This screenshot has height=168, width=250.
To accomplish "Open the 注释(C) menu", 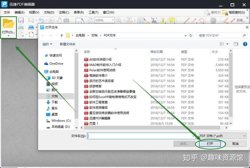I will 64,12.
